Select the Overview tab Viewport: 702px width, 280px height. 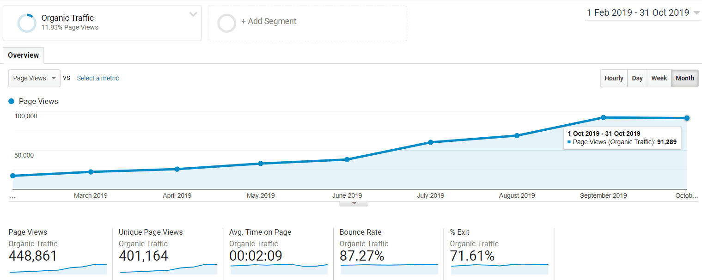point(24,55)
